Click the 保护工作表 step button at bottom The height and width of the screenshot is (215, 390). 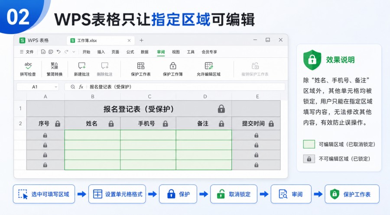point(352,194)
